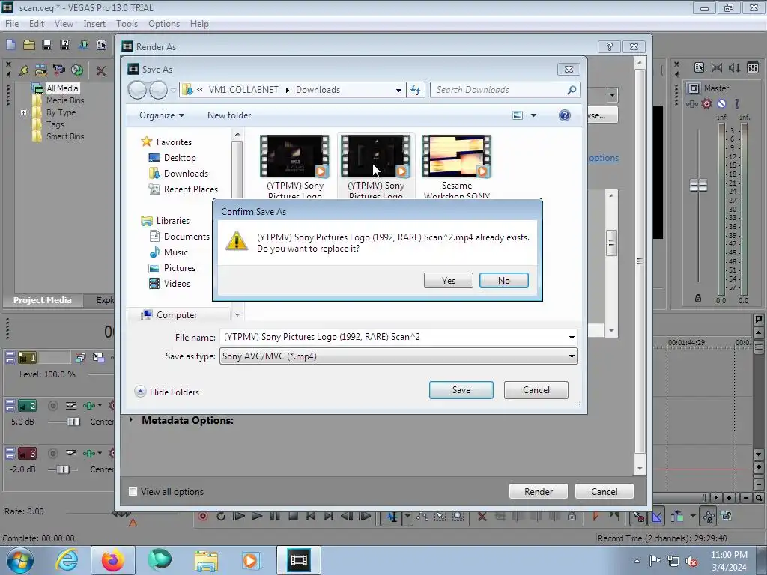This screenshot has height=575, width=767.
Task: Click the track 1 Compositing Mode icon
Action: tap(98, 358)
